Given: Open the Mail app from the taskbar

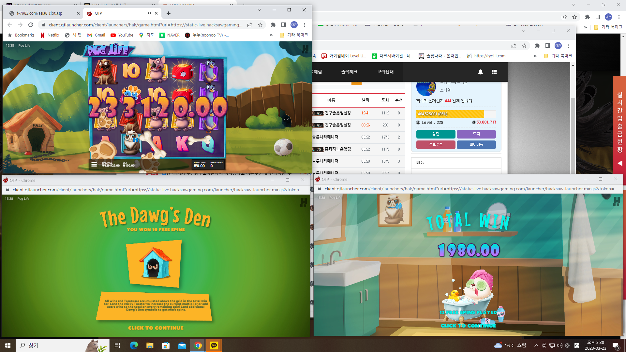Looking at the screenshot, I should (x=182, y=345).
